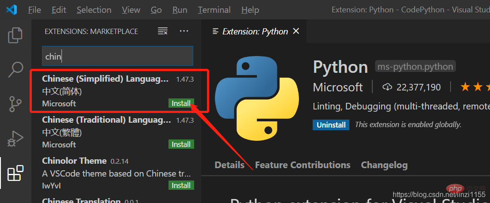490x203 pixels.
Task: Open the Run and Debug view
Action: (x=15, y=139)
